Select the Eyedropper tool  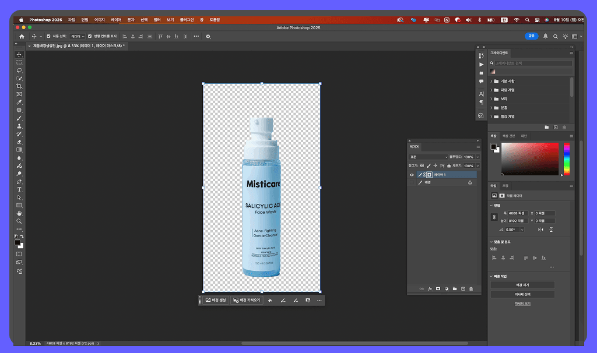[x=19, y=103]
